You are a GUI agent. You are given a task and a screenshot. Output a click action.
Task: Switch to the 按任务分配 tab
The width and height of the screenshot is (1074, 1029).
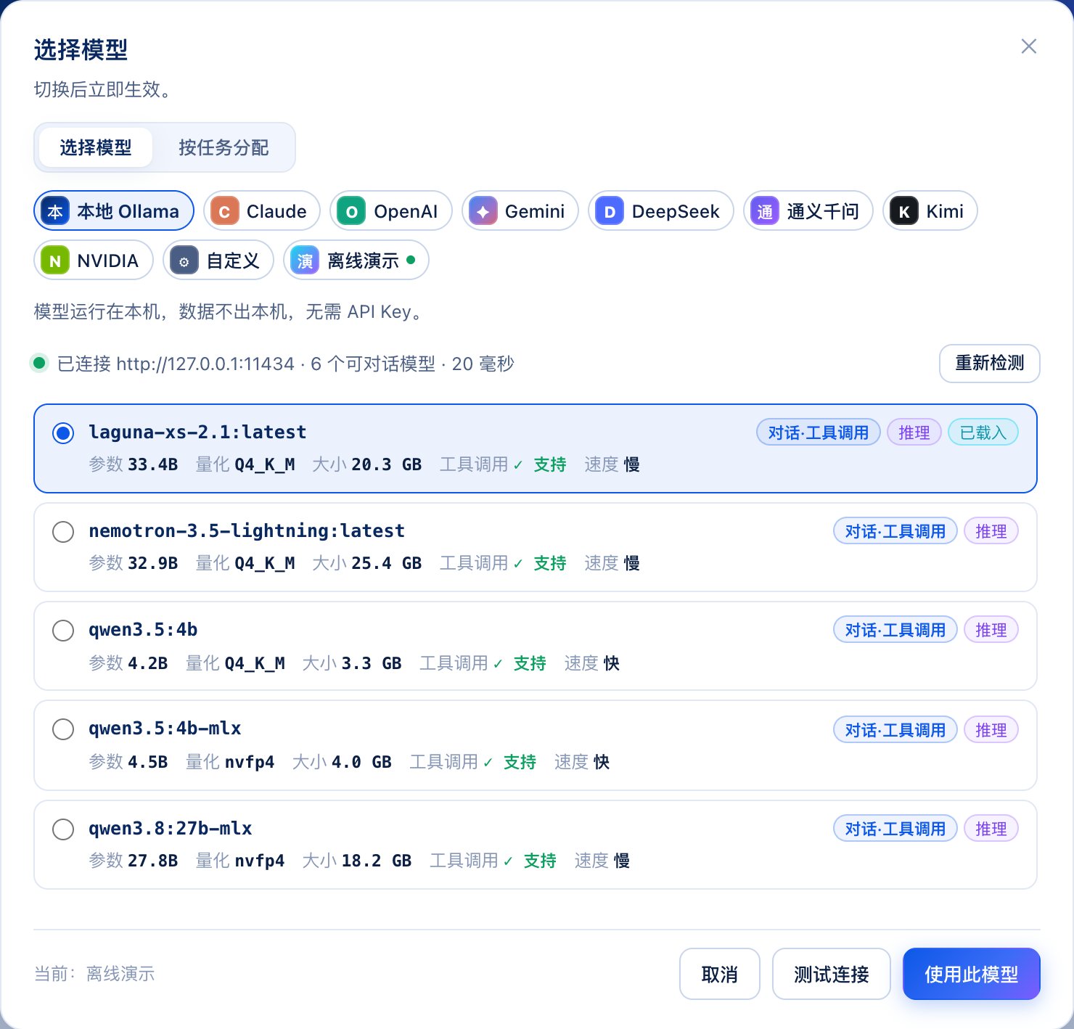pos(224,147)
